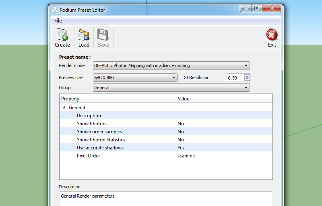Select the Show corner samples row
Screen dimensions: 322x206
(166, 132)
